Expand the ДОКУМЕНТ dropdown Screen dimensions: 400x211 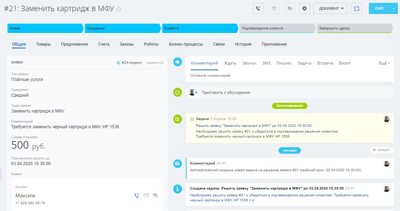coord(330,8)
